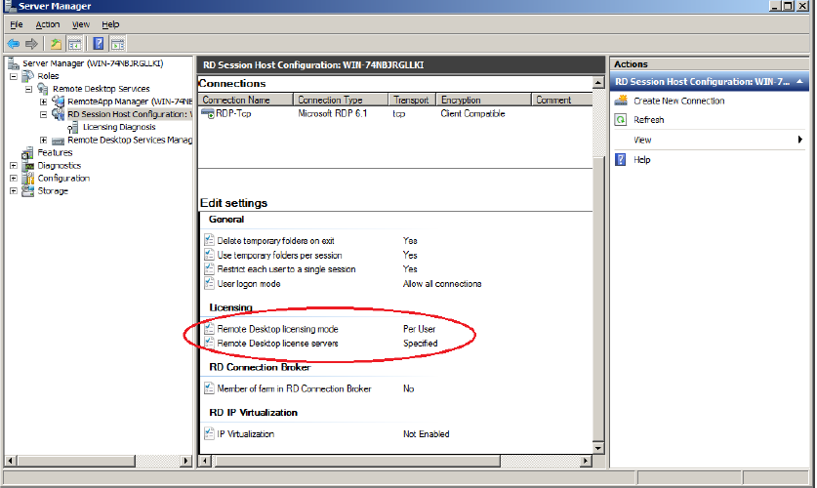The height and width of the screenshot is (488, 817).
Task: Open Use temporary folders per session setting
Action: 279,255
